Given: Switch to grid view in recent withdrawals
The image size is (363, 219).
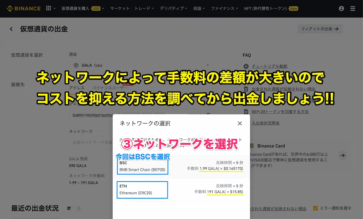Looking at the screenshot, I should 69,208.
